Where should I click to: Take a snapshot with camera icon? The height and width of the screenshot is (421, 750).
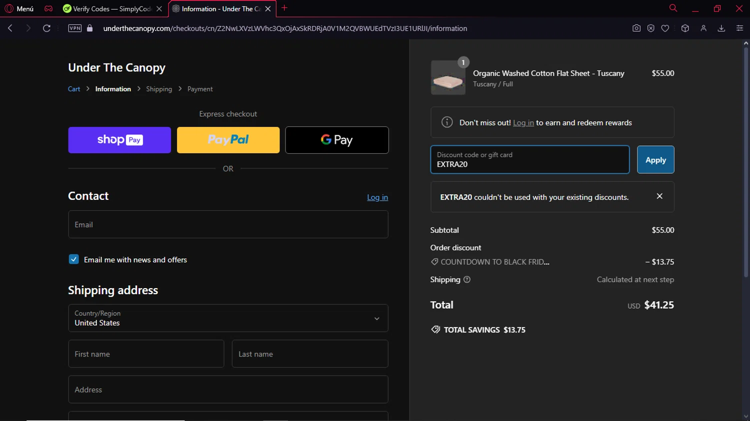(636, 28)
